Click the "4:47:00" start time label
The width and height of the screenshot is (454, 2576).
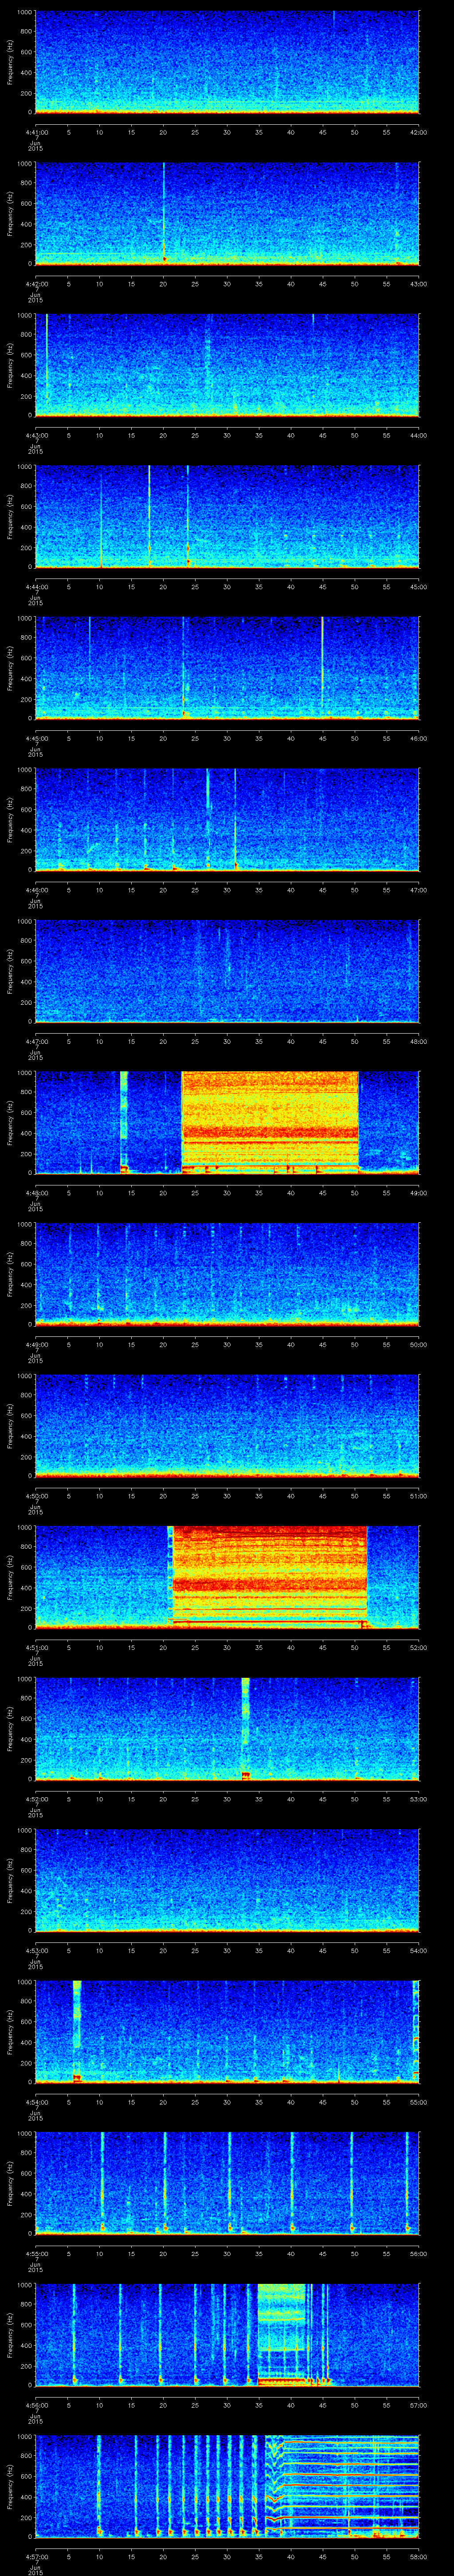[x=36, y=1041]
